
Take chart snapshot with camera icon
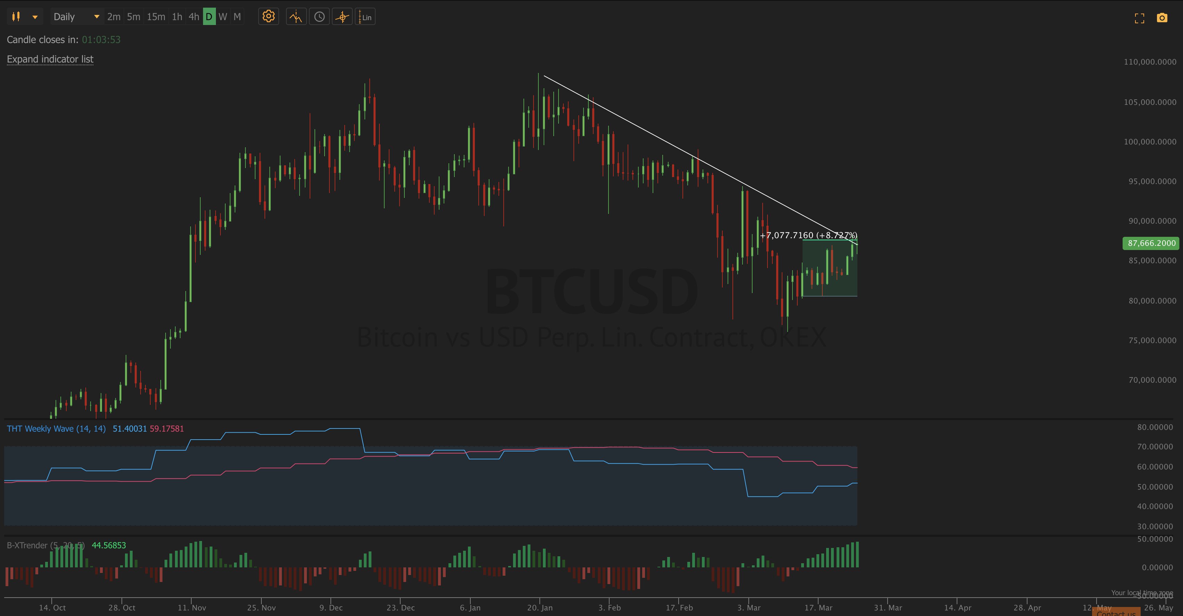[1162, 18]
